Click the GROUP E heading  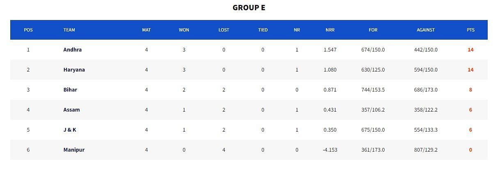tap(249, 8)
